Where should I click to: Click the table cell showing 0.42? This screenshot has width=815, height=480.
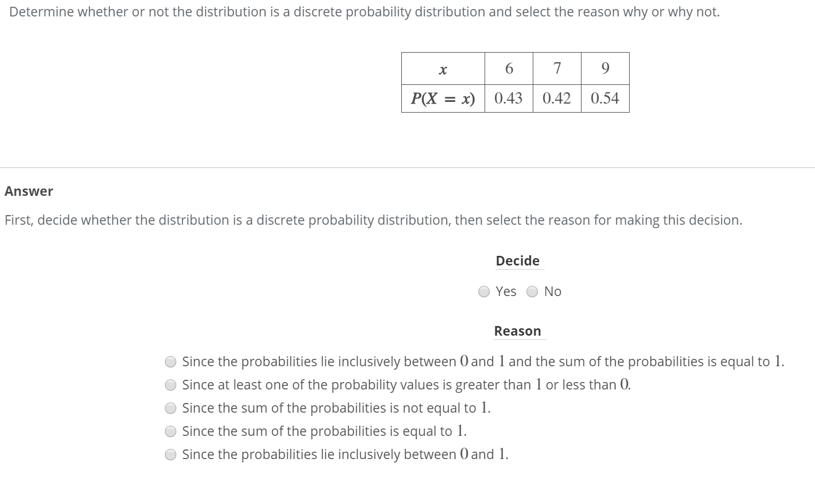tap(557, 98)
